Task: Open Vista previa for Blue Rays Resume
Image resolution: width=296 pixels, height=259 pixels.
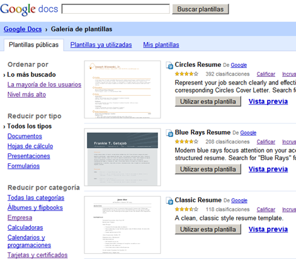Action: [268, 169]
